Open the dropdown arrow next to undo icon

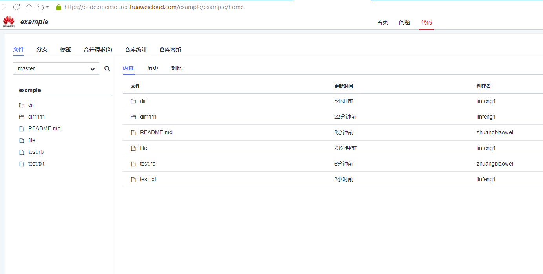47,7
